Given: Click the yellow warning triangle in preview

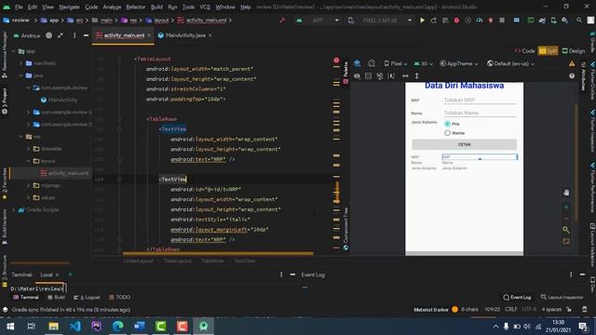Looking at the screenshot, I should (572, 64).
